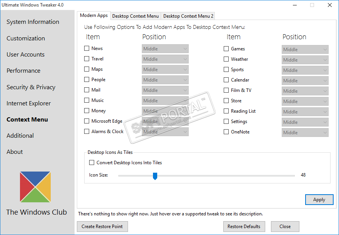Check the Alarms & Clock item
This screenshot has width=339, height=235.
(87, 132)
